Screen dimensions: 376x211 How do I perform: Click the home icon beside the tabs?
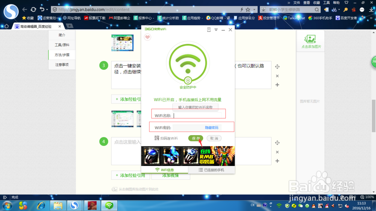(6, 26)
